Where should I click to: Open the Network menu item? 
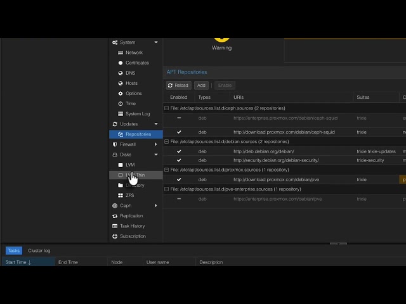coord(136,53)
